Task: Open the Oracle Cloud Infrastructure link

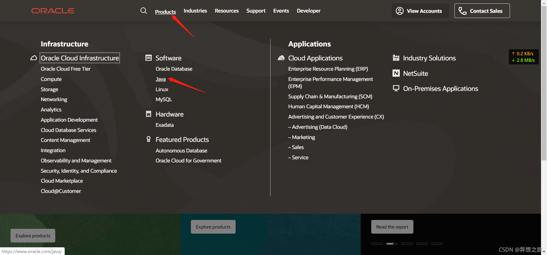Action: (80, 58)
